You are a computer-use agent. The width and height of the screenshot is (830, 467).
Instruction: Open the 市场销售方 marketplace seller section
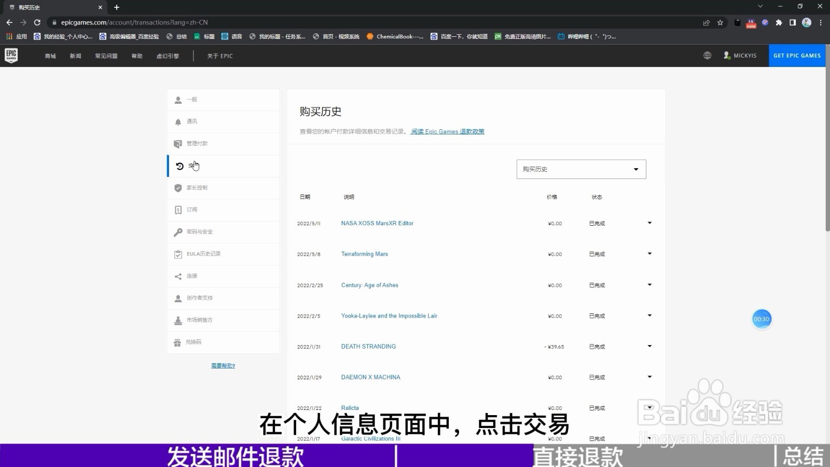[x=223, y=320]
